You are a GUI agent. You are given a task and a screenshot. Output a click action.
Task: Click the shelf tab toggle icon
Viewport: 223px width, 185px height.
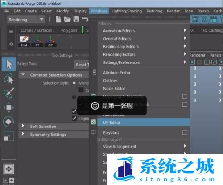(x=11, y=31)
